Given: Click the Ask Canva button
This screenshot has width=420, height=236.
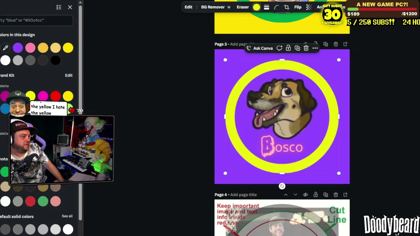Looking at the screenshot, I should point(260,48).
